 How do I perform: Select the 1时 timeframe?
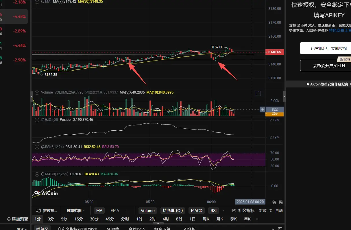139,219
